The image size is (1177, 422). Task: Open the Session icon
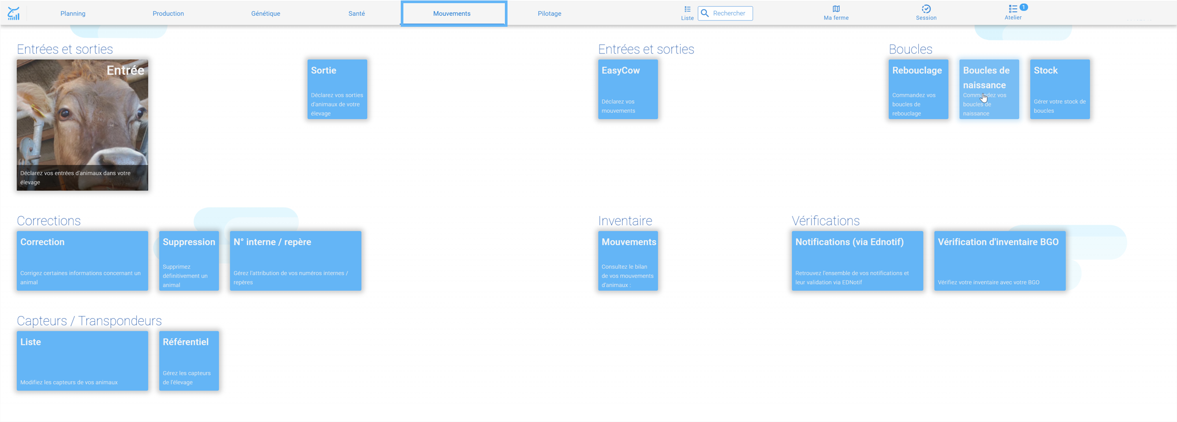point(926,9)
